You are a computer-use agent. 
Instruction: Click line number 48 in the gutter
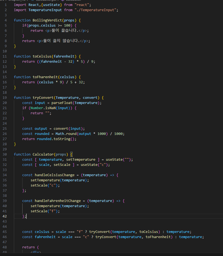tap(5, 247)
